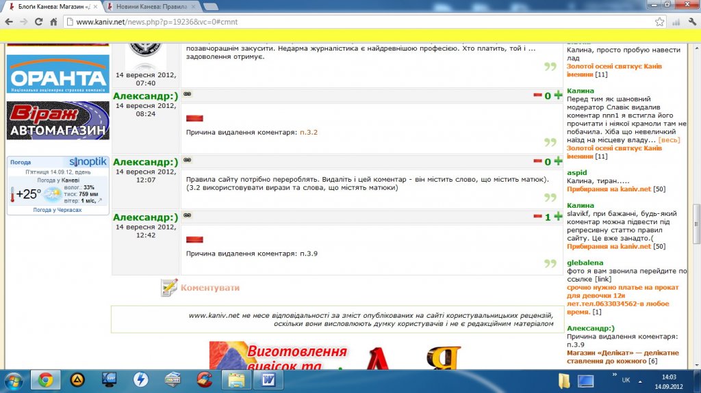This screenshot has width=701, height=393.
Task: Downvote the 08:24 comment
Action: [x=537, y=95]
